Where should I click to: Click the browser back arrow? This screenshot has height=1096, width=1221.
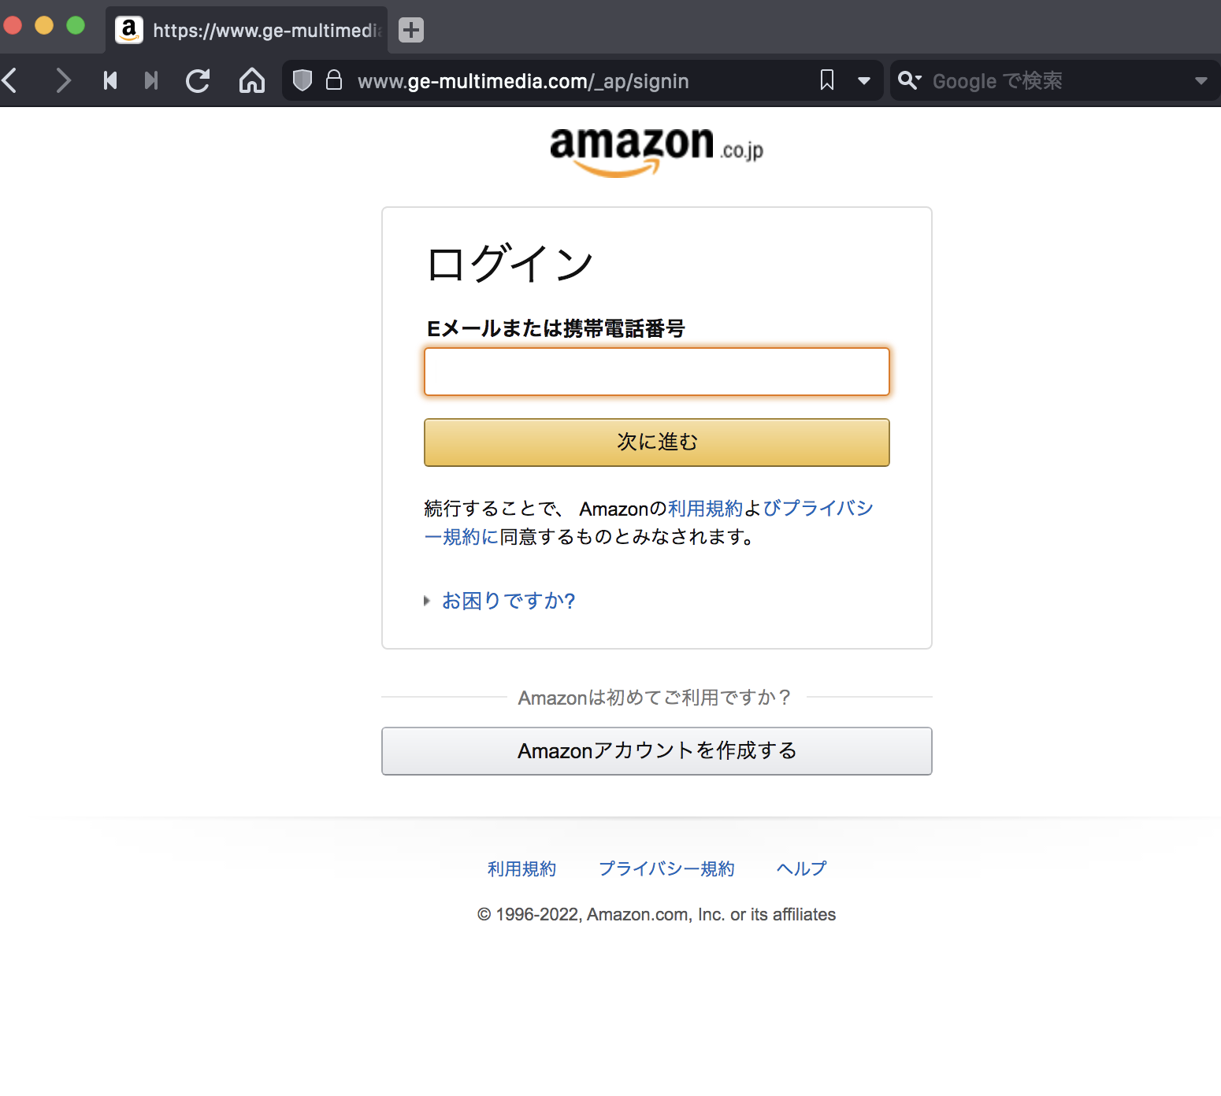[11, 80]
